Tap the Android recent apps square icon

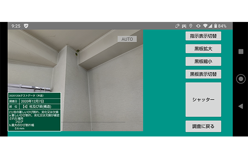point(241,51)
